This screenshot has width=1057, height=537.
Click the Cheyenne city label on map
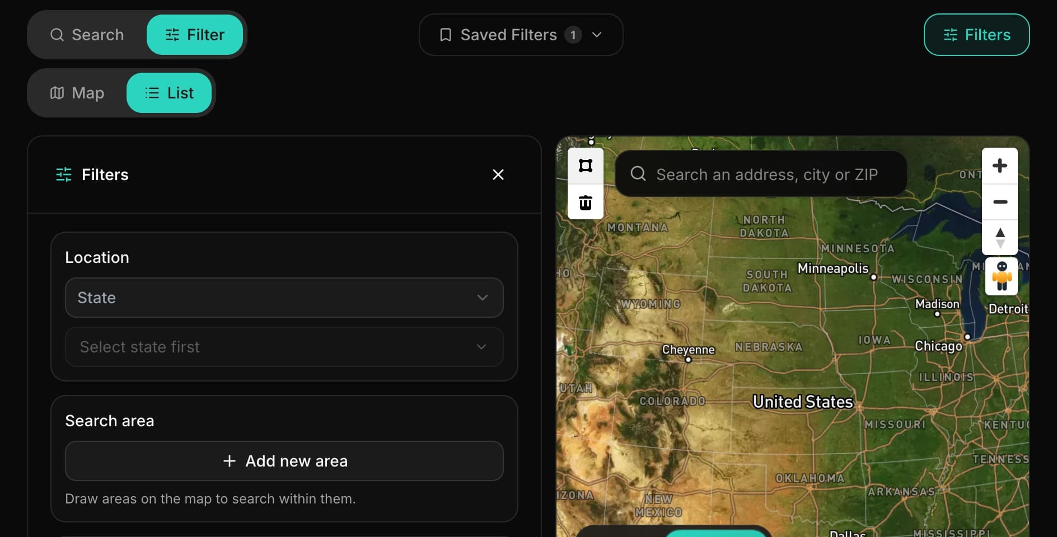pyautogui.click(x=689, y=350)
